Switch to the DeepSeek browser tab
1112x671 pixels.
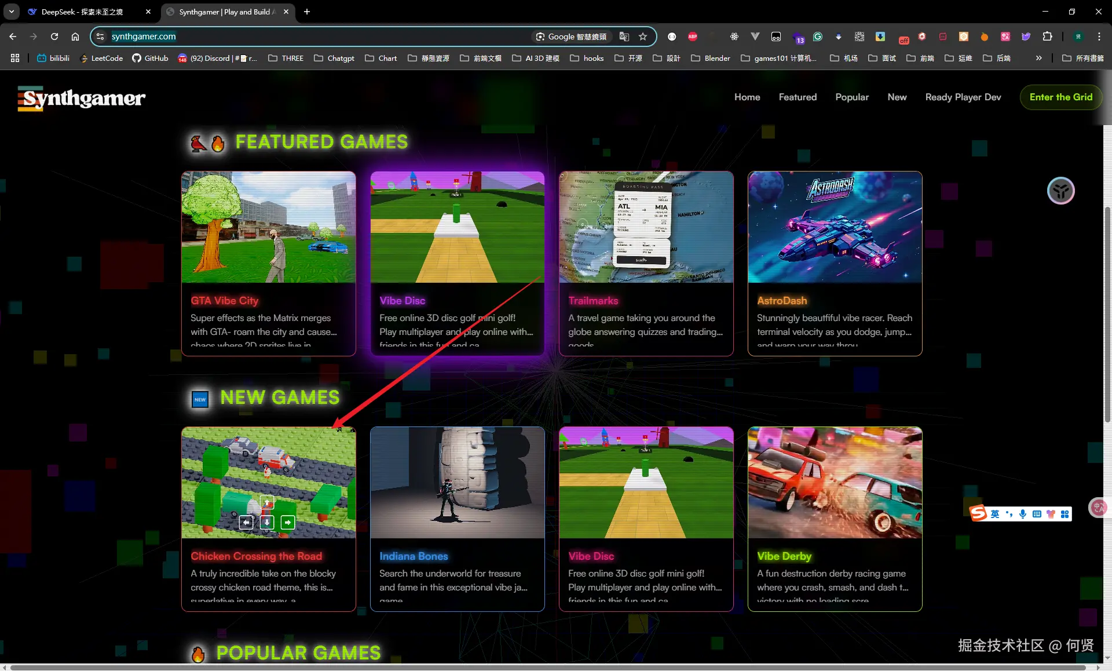[82, 12]
